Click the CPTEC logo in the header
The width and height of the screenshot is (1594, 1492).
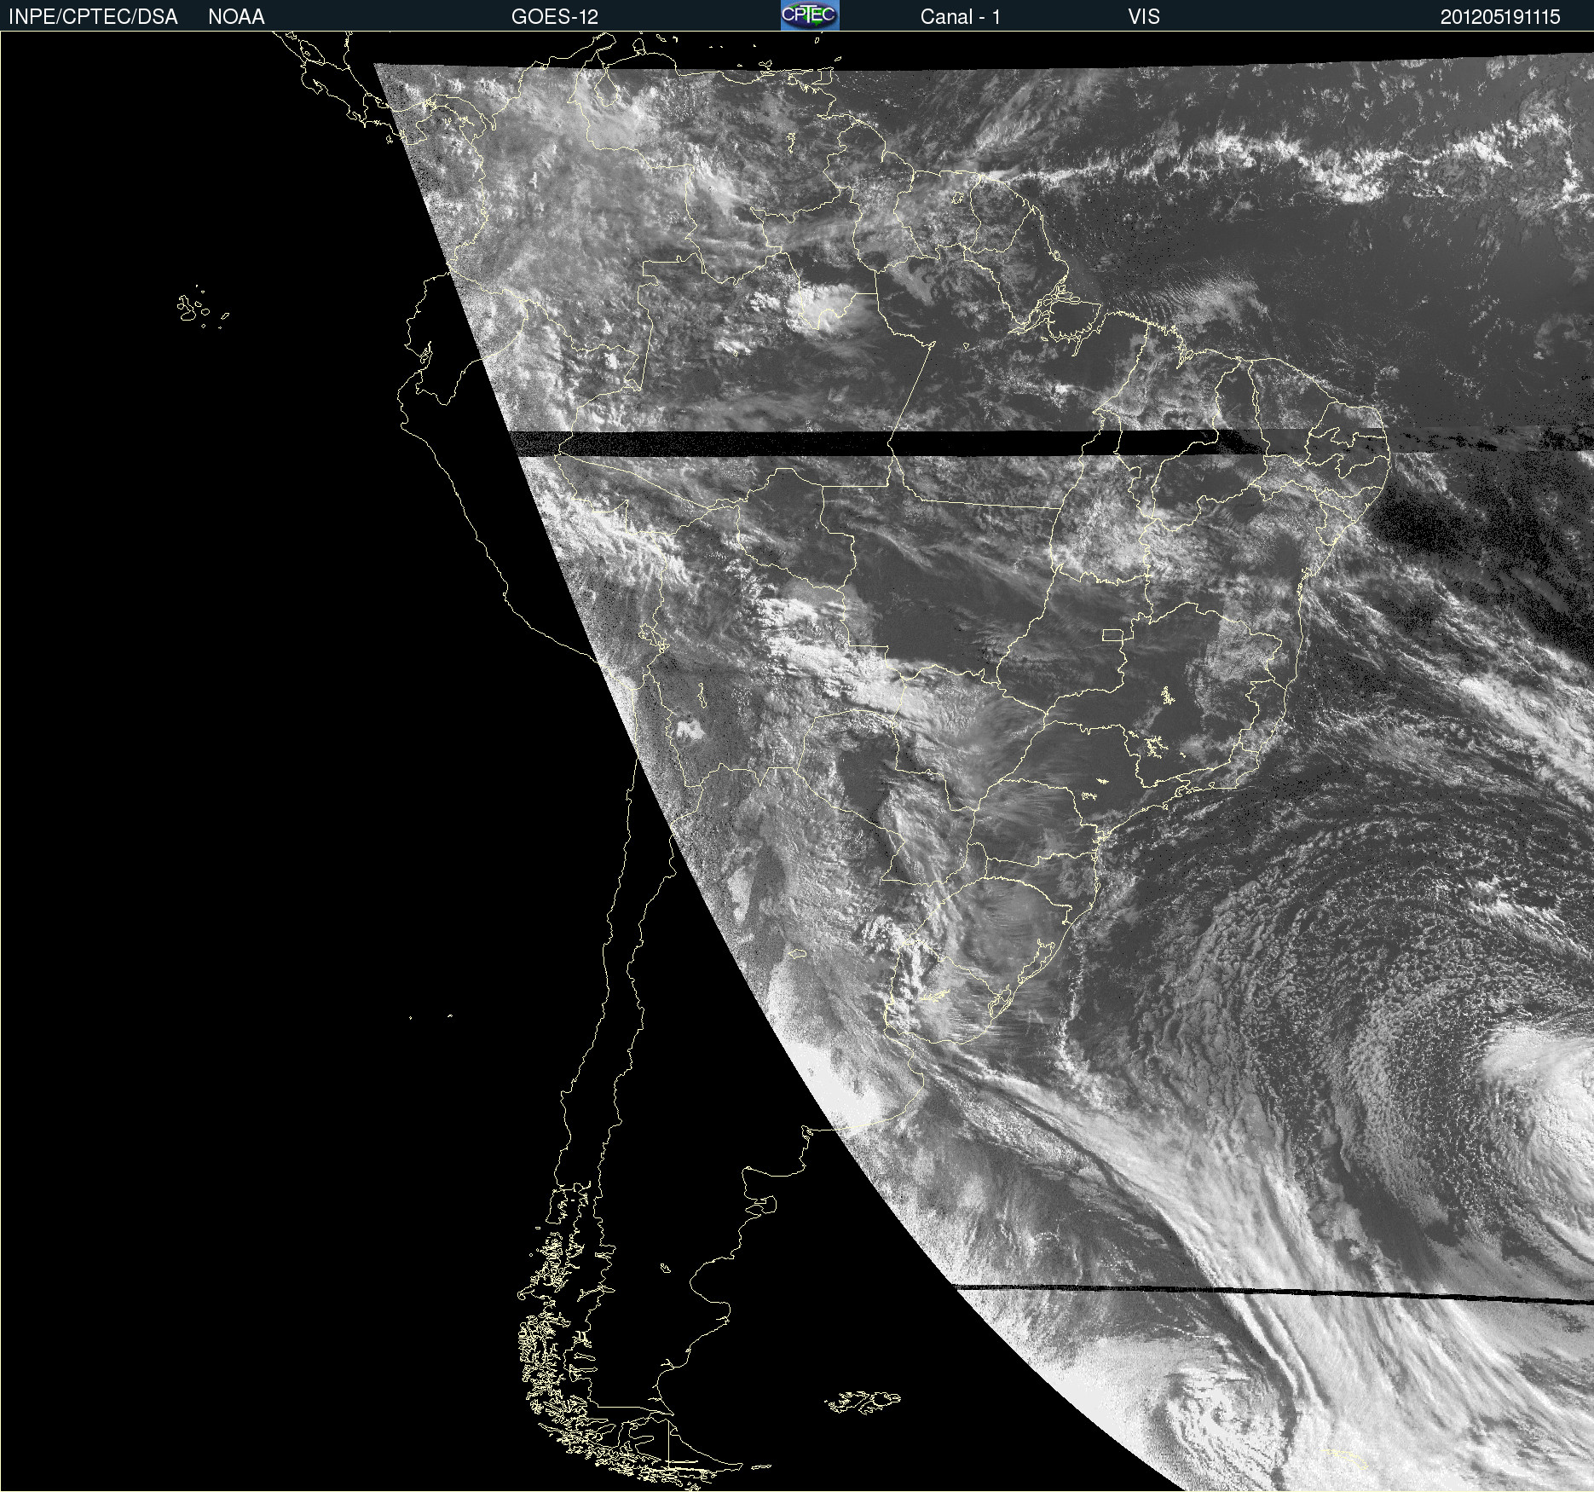[810, 15]
